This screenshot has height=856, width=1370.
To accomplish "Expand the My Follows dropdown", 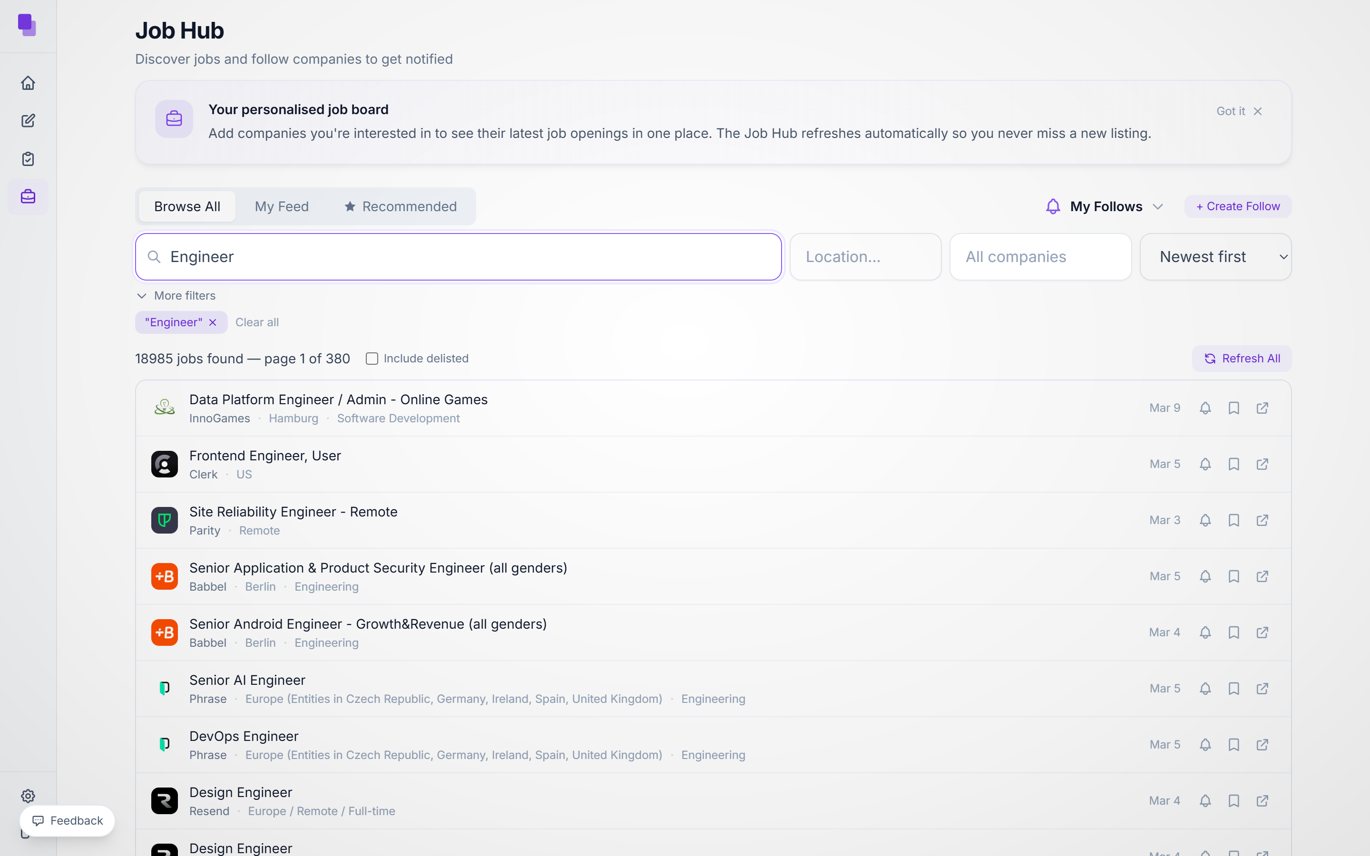I will pos(1104,206).
